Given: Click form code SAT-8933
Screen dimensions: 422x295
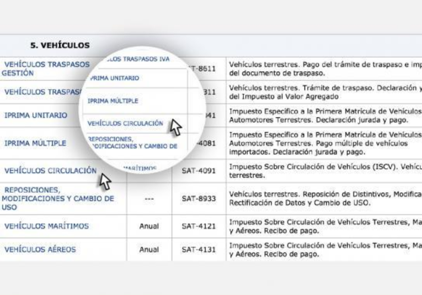Looking at the screenshot, I should point(199,199).
